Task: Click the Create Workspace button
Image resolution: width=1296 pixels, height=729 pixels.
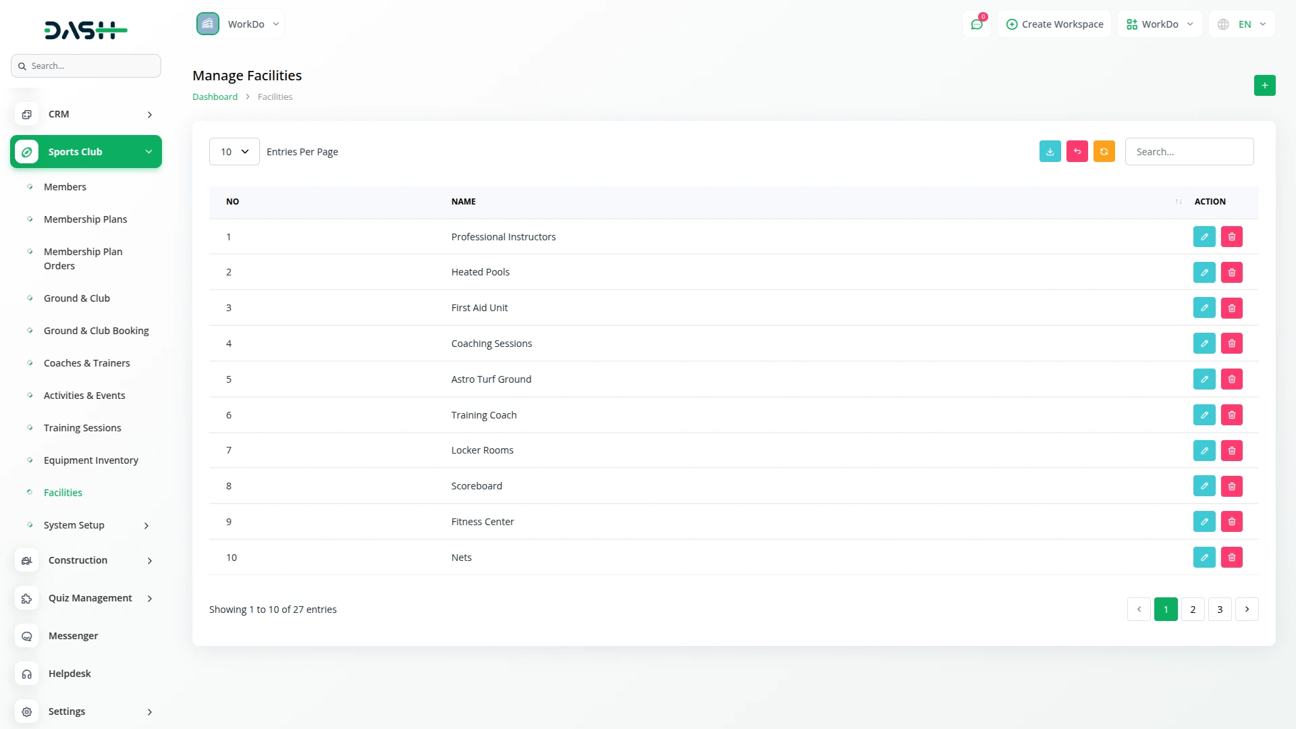Action: [1054, 24]
